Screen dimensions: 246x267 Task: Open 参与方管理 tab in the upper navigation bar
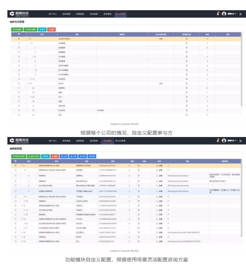[x=120, y=14]
